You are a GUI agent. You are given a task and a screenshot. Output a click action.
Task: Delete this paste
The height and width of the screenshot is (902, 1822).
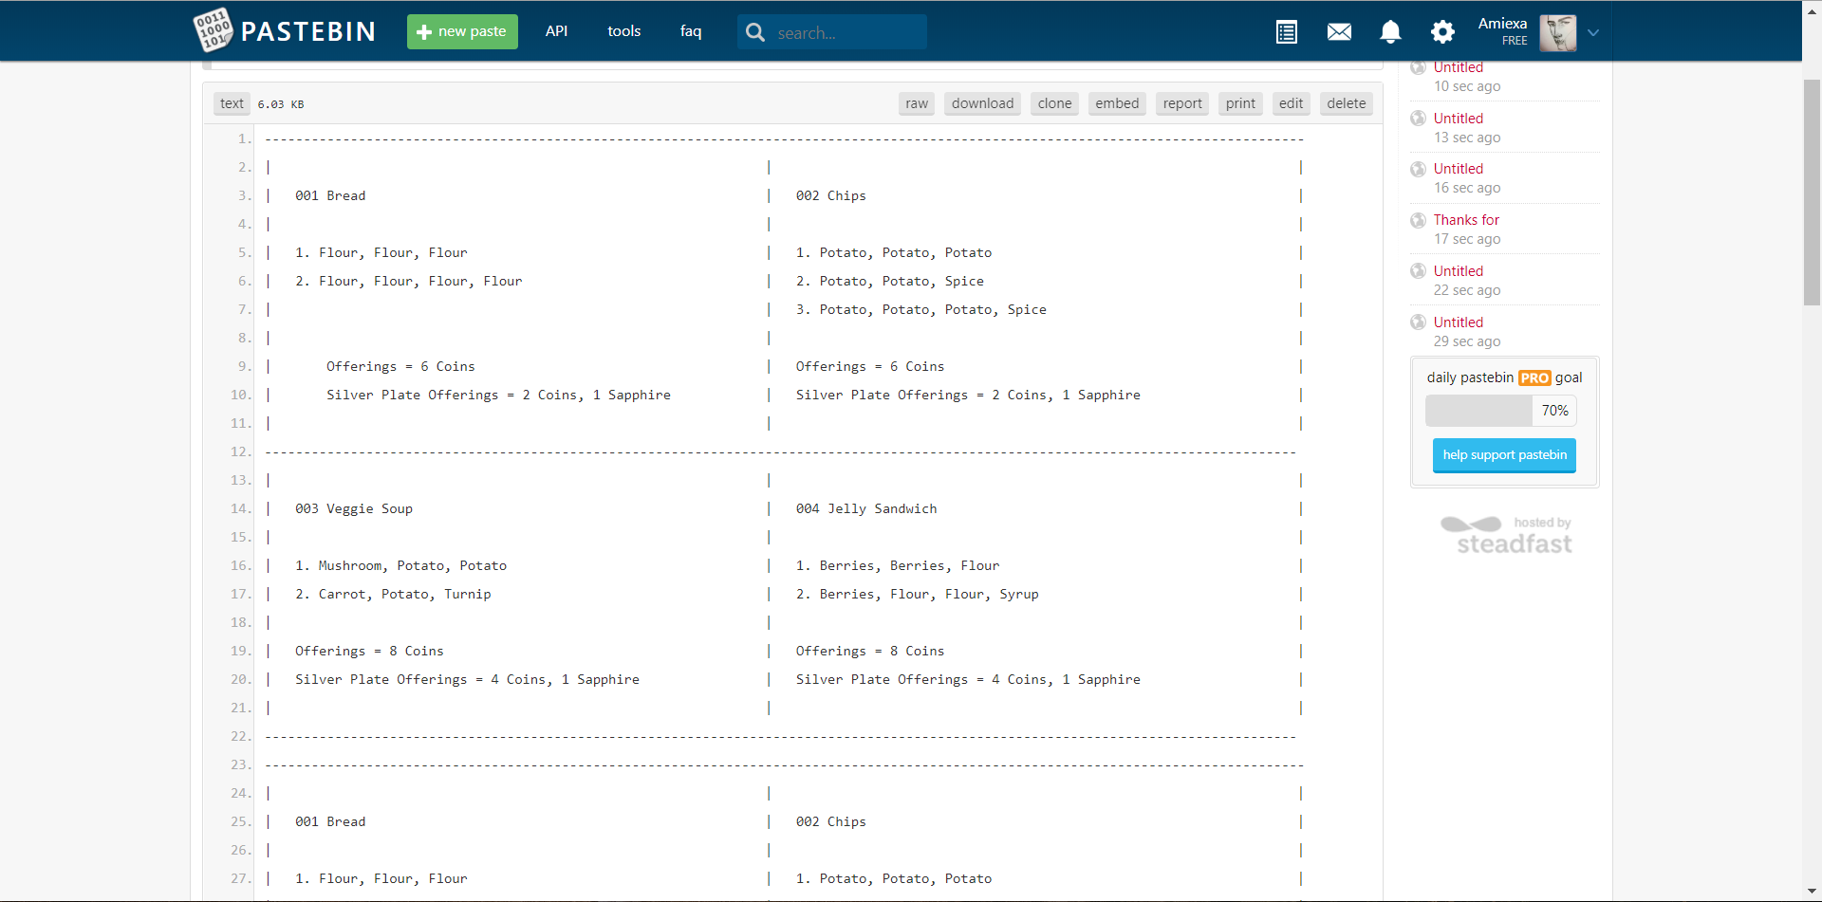(x=1346, y=103)
